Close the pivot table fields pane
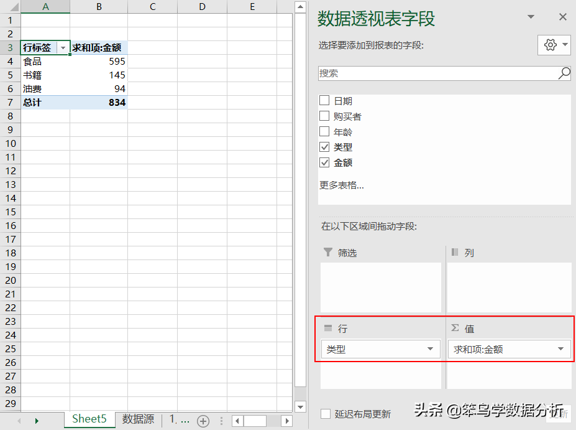 562,17
